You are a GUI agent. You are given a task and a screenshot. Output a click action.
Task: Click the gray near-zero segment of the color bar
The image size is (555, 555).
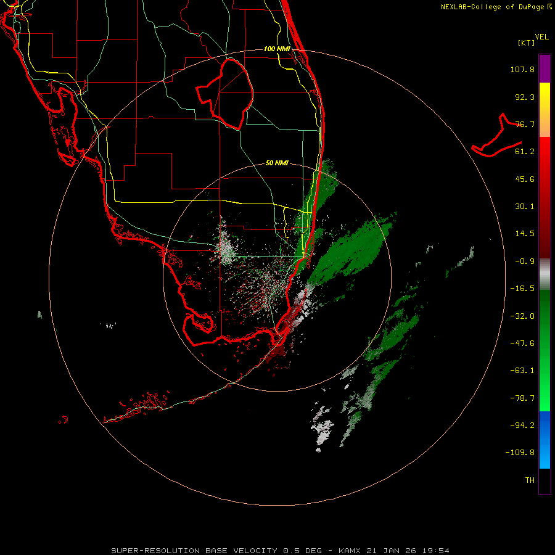pos(545,274)
